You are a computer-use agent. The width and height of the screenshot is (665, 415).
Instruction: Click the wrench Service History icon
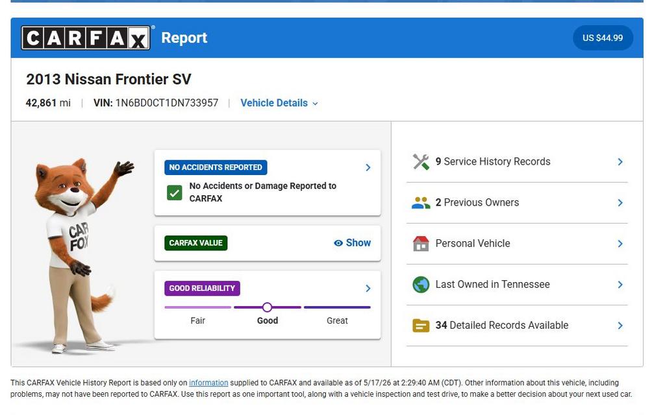tap(421, 161)
